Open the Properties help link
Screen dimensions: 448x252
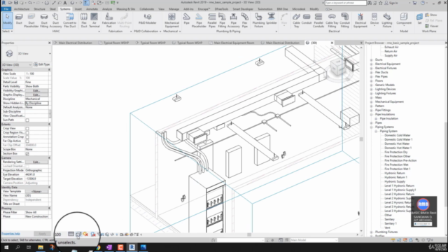[10, 234]
